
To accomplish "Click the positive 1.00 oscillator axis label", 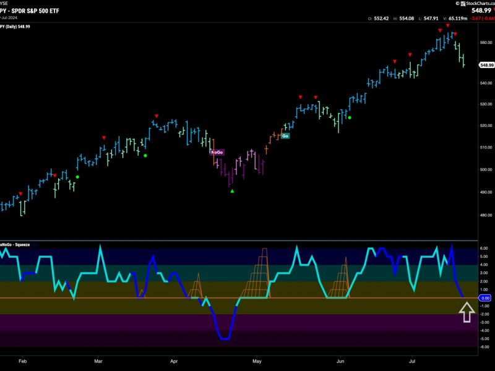I will 484,289.
